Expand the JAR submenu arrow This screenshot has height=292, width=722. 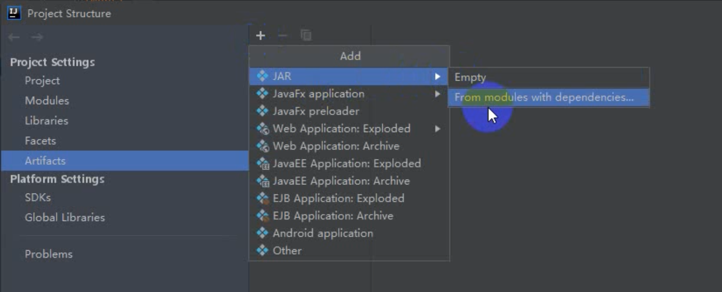tap(437, 76)
